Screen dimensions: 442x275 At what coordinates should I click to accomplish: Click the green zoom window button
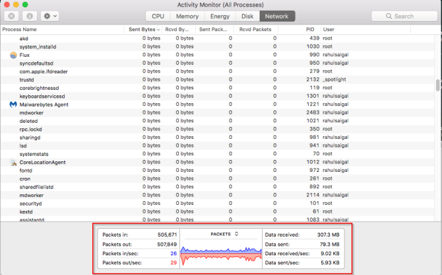(25, 5)
